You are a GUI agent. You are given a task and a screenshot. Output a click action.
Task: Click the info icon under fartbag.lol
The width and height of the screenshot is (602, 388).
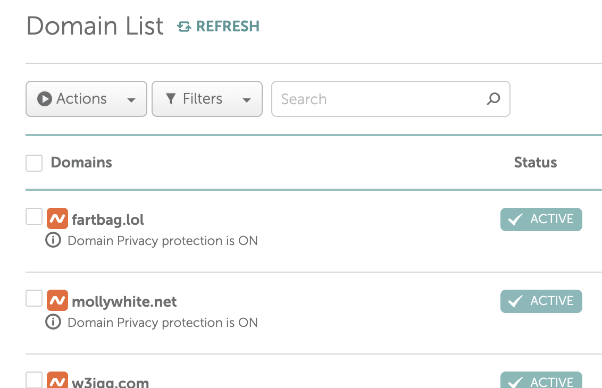[53, 241]
